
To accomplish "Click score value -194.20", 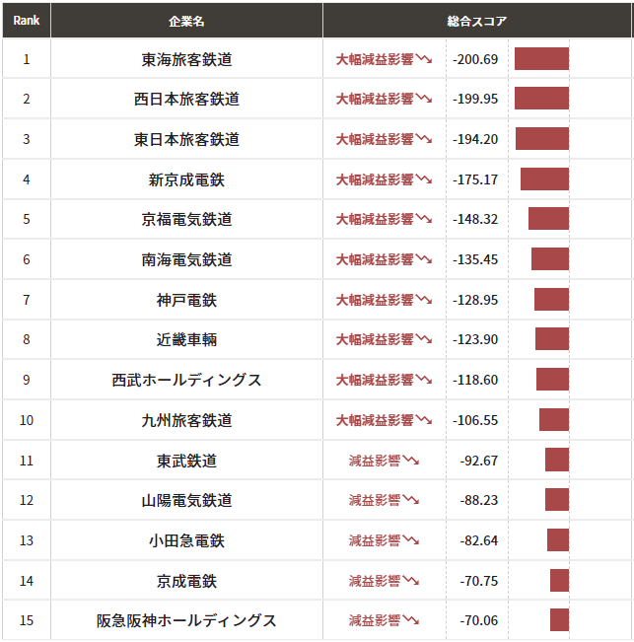I will coord(475,139).
